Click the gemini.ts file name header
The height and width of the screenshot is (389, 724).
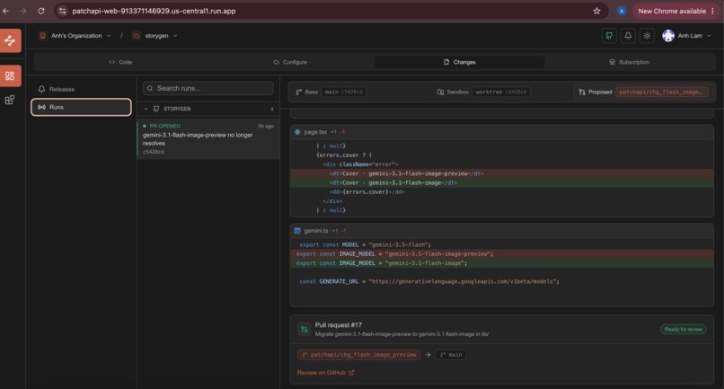316,231
